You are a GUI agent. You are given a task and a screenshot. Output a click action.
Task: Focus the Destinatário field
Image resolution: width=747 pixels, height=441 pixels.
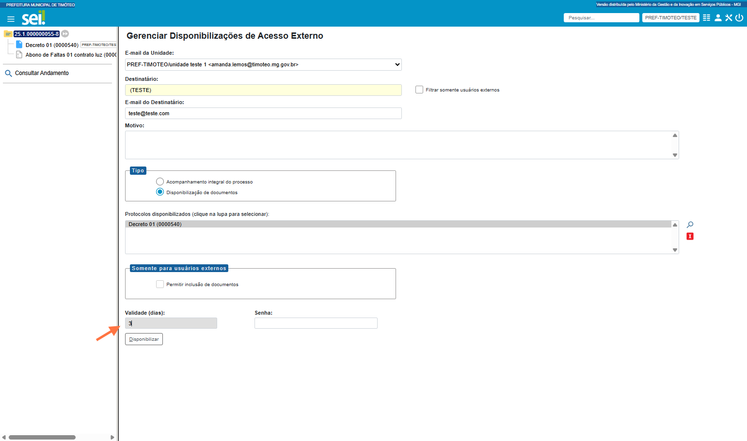(x=263, y=90)
